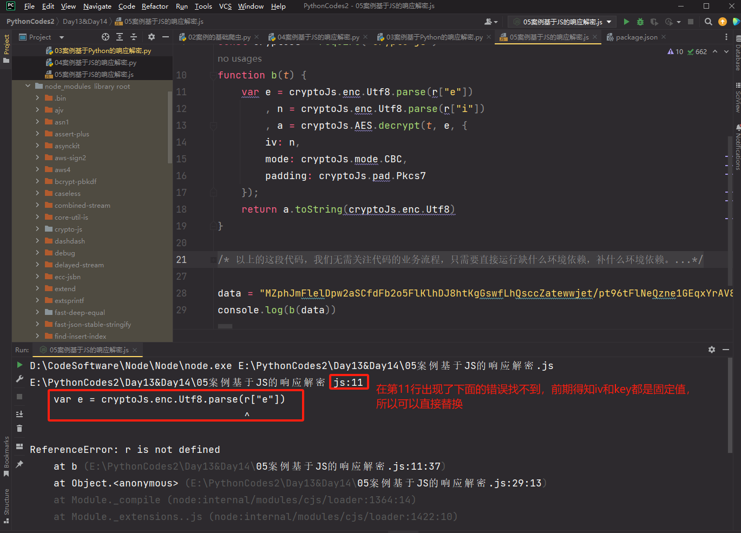Expand the .bin folder

click(37, 98)
